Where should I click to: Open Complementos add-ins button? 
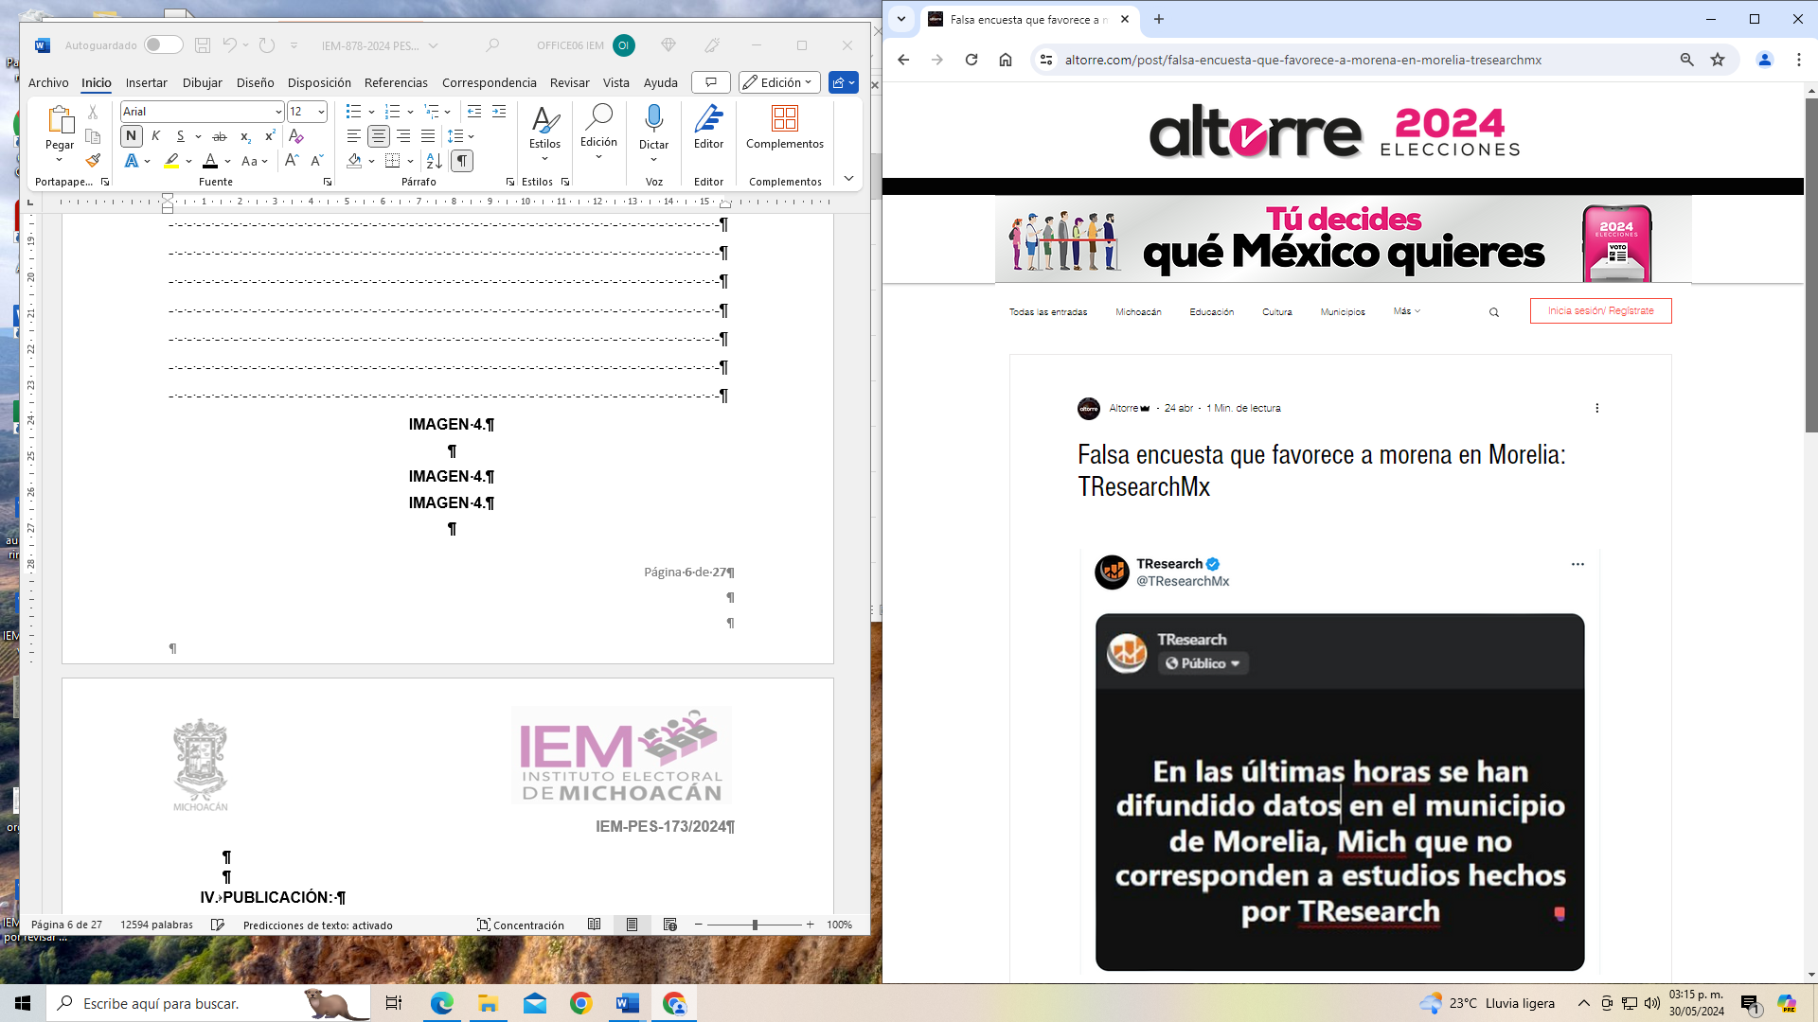click(x=785, y=128)
